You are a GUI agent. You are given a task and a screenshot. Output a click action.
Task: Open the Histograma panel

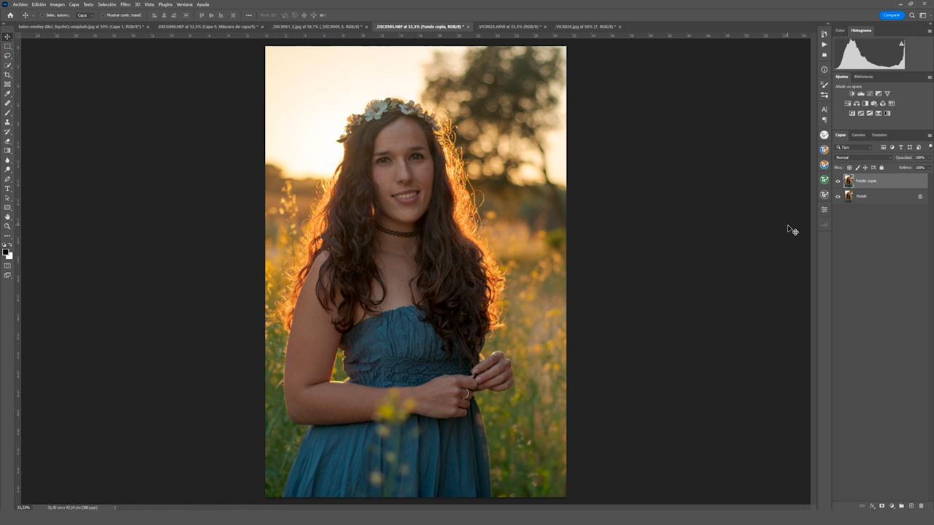[861, 30]
